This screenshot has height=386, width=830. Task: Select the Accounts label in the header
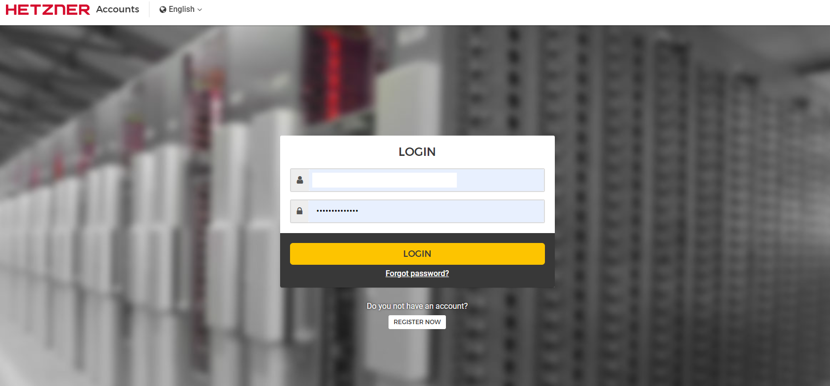point(118,9)
